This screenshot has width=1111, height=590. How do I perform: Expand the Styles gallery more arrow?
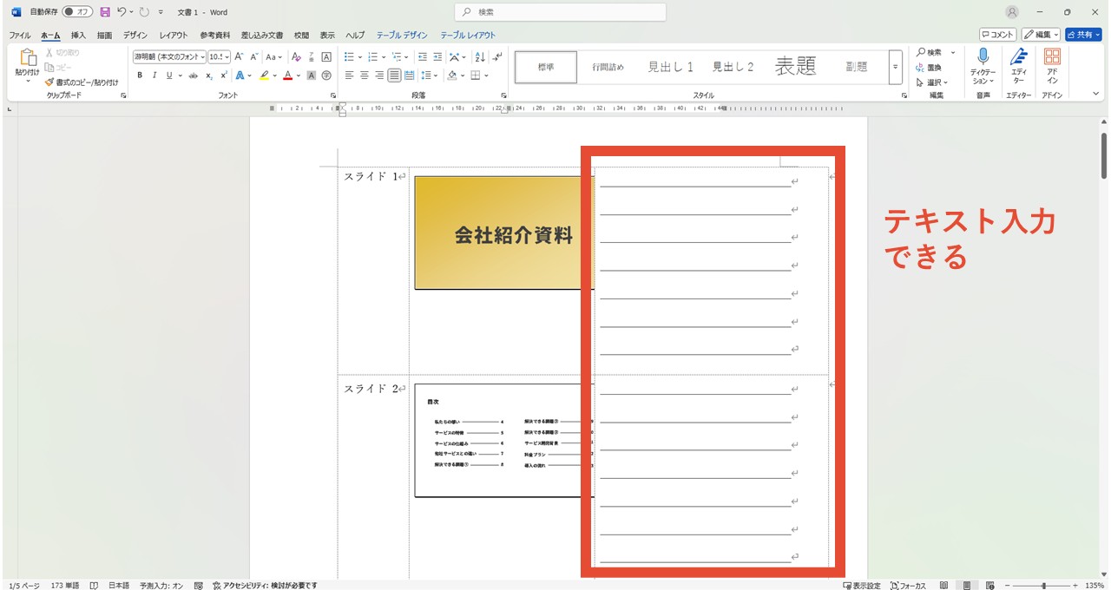(x=895, y=67)
